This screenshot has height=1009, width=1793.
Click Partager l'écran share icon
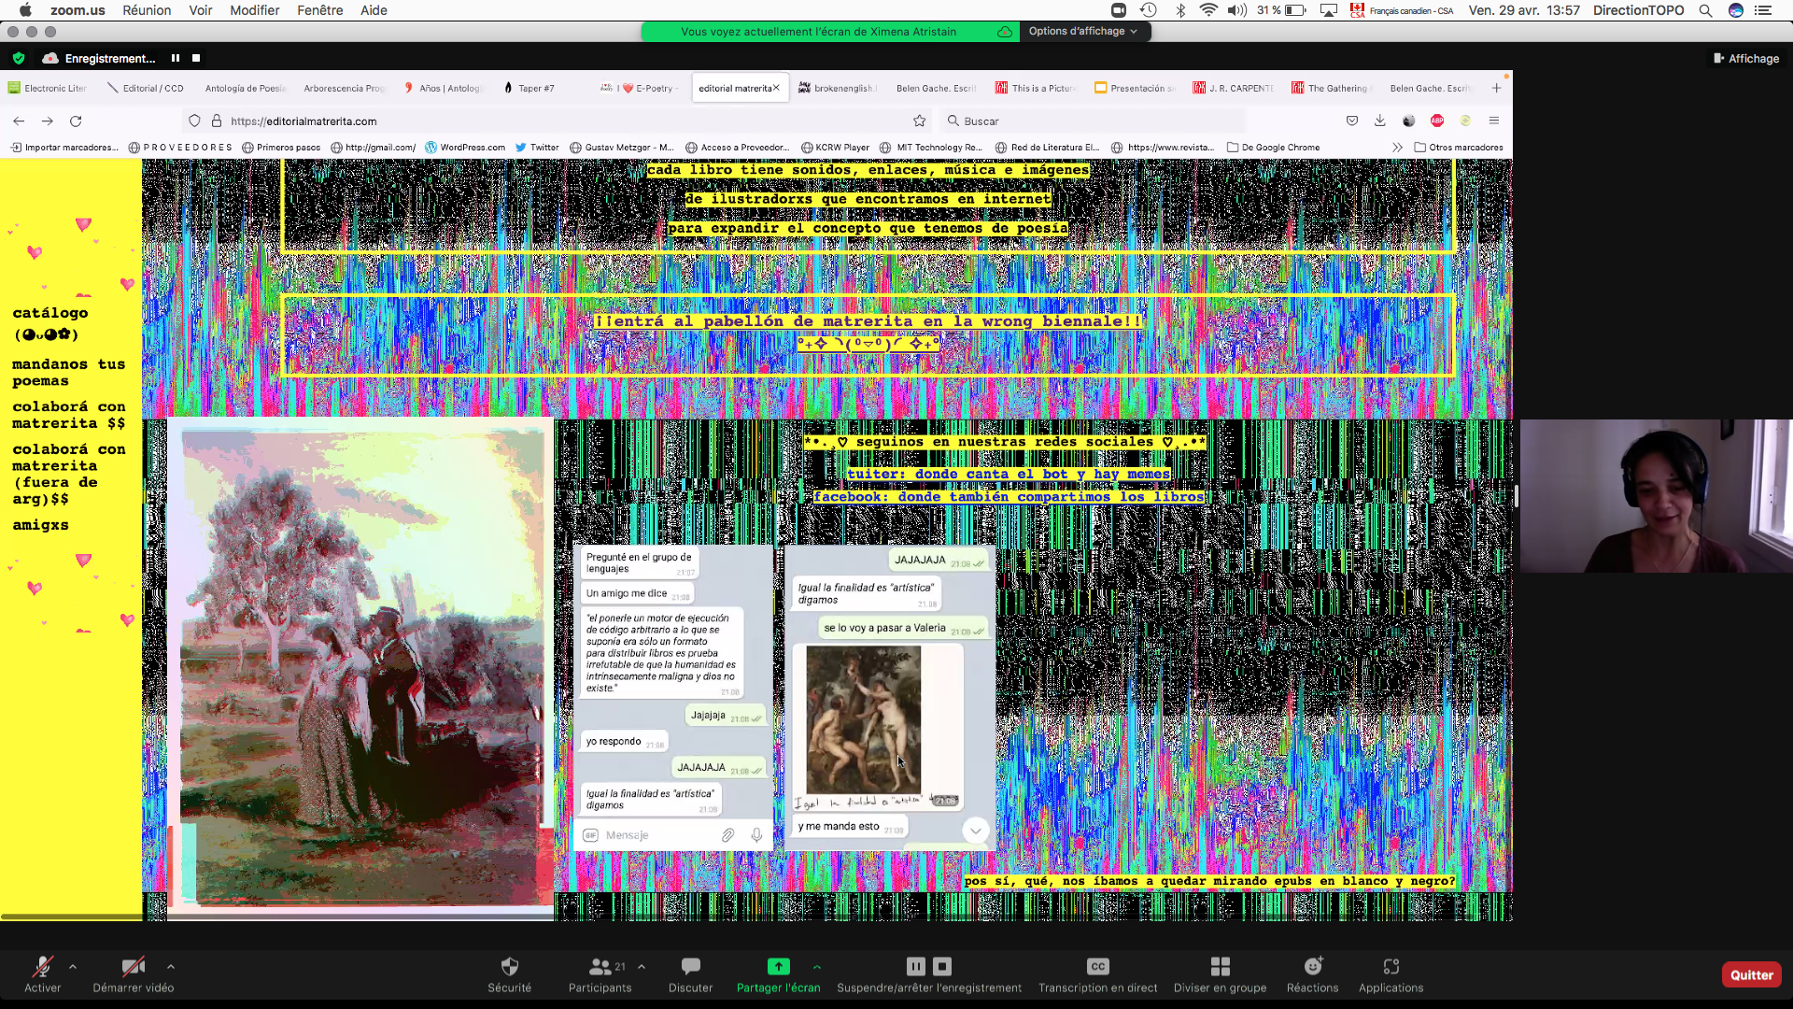pos(778,966)
